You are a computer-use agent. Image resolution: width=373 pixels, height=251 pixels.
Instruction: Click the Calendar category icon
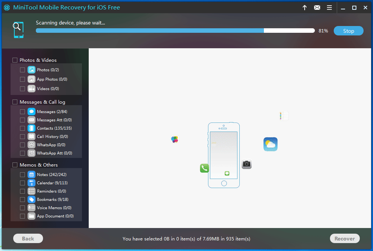[31, 183]
